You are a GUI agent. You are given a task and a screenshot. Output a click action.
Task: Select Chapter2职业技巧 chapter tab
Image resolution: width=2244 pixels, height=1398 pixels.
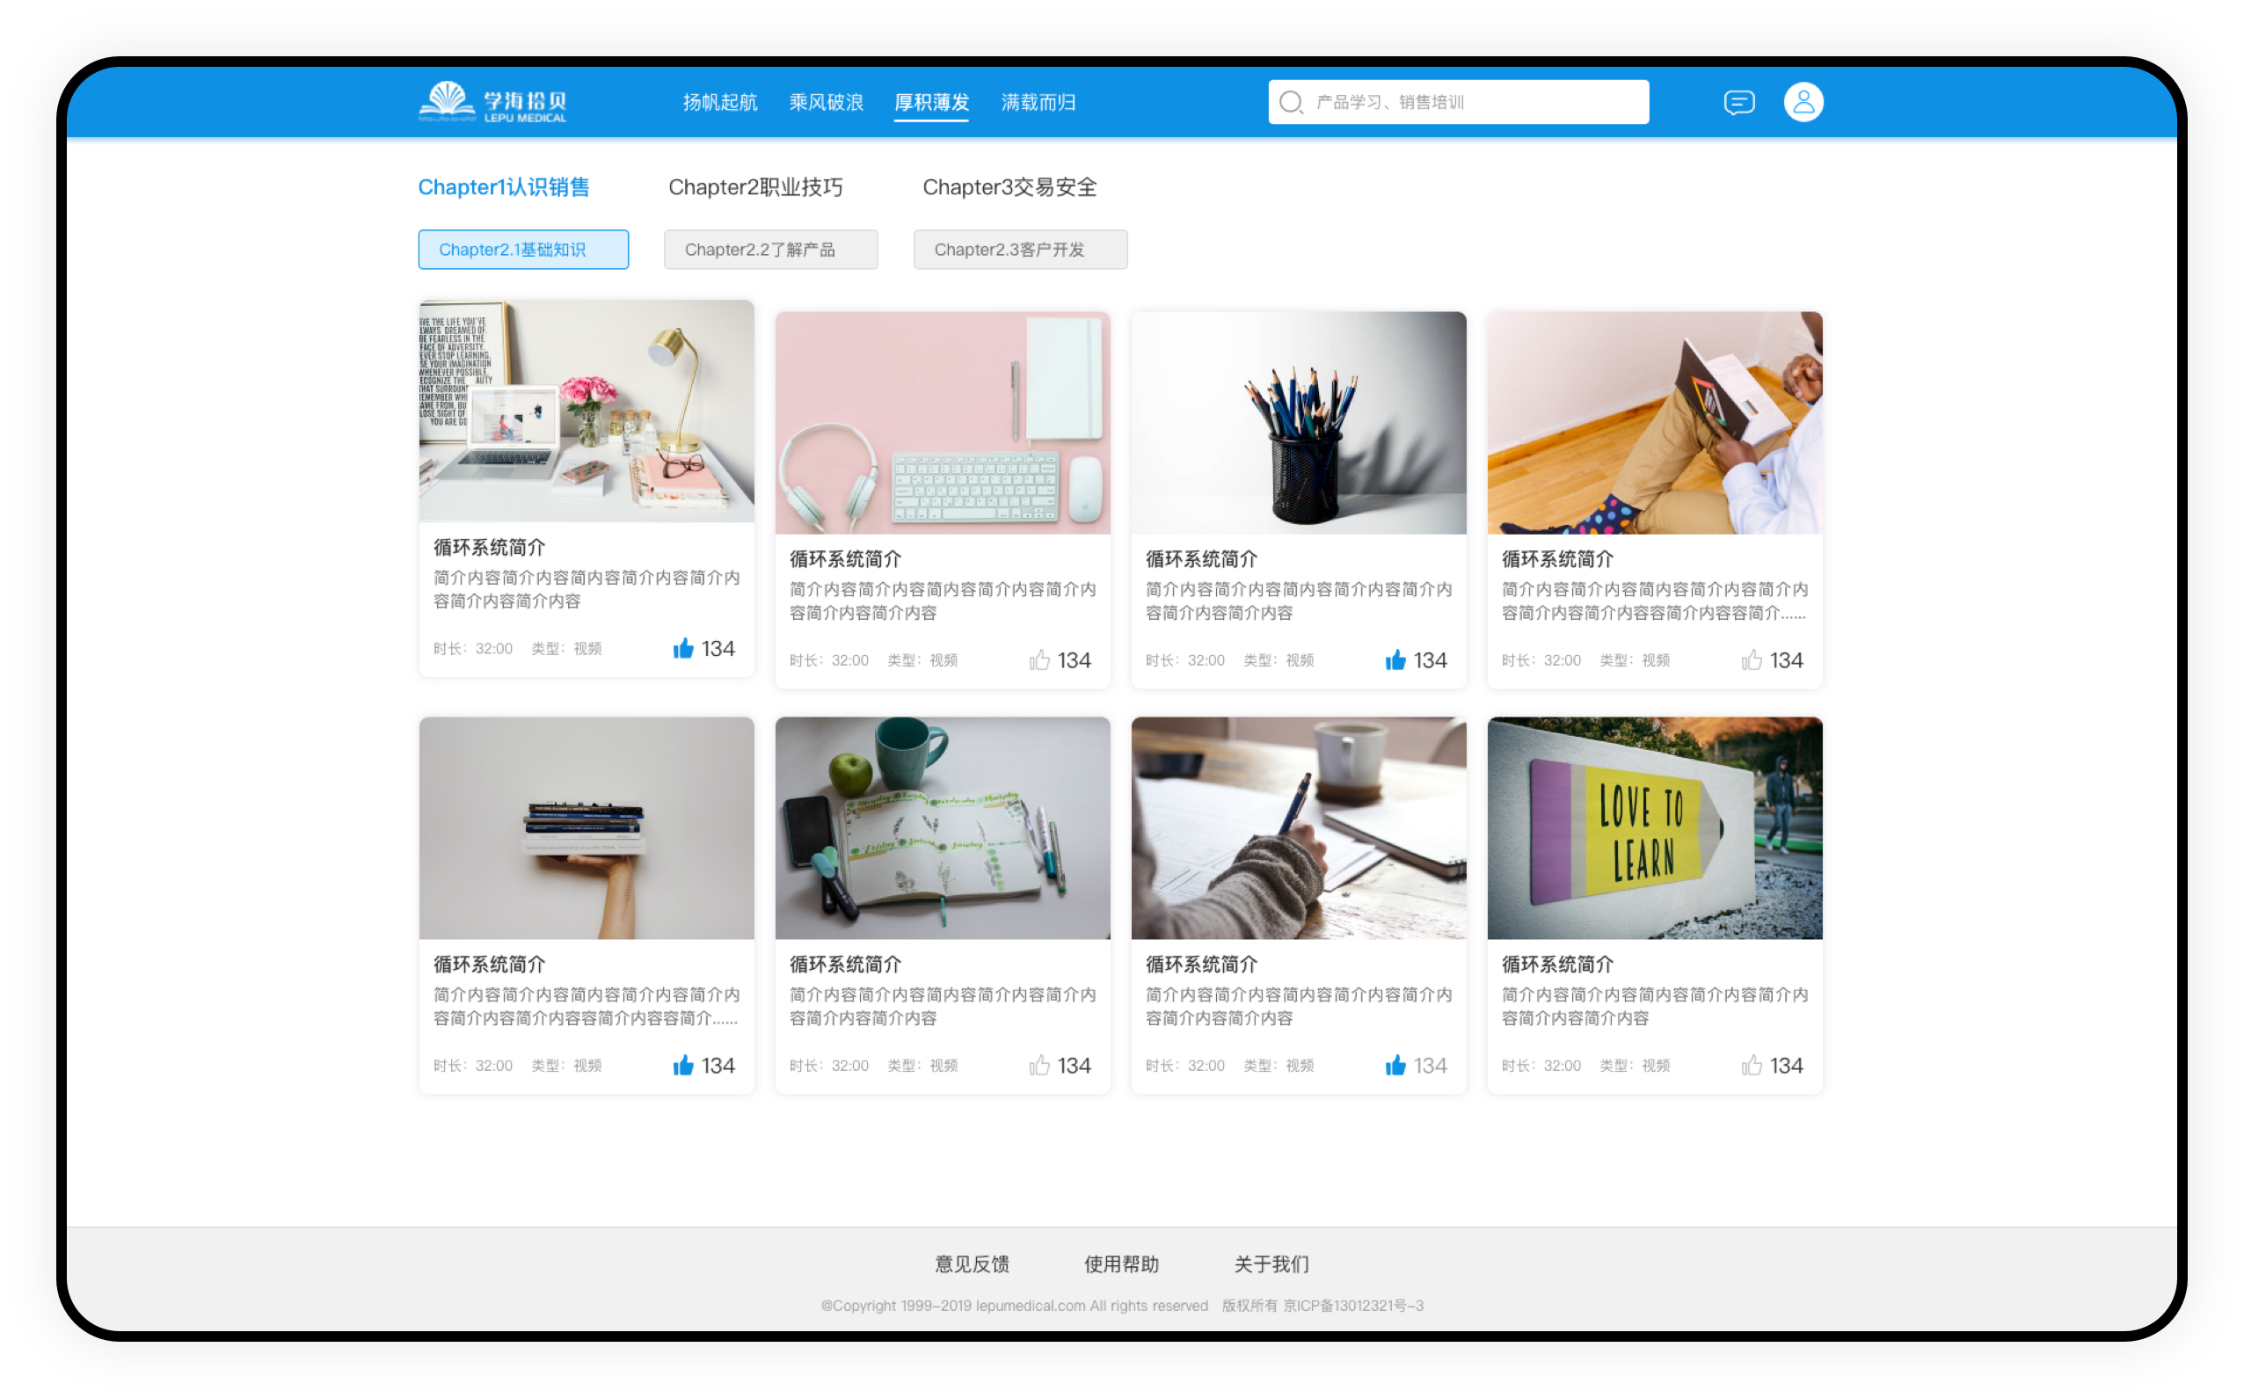tap(754, 186)
